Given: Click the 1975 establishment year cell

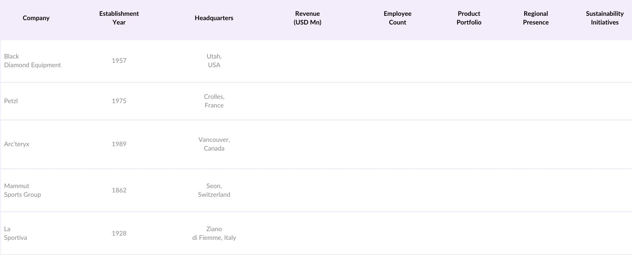Looking at the screenshot, I should [x=119, y=101].
